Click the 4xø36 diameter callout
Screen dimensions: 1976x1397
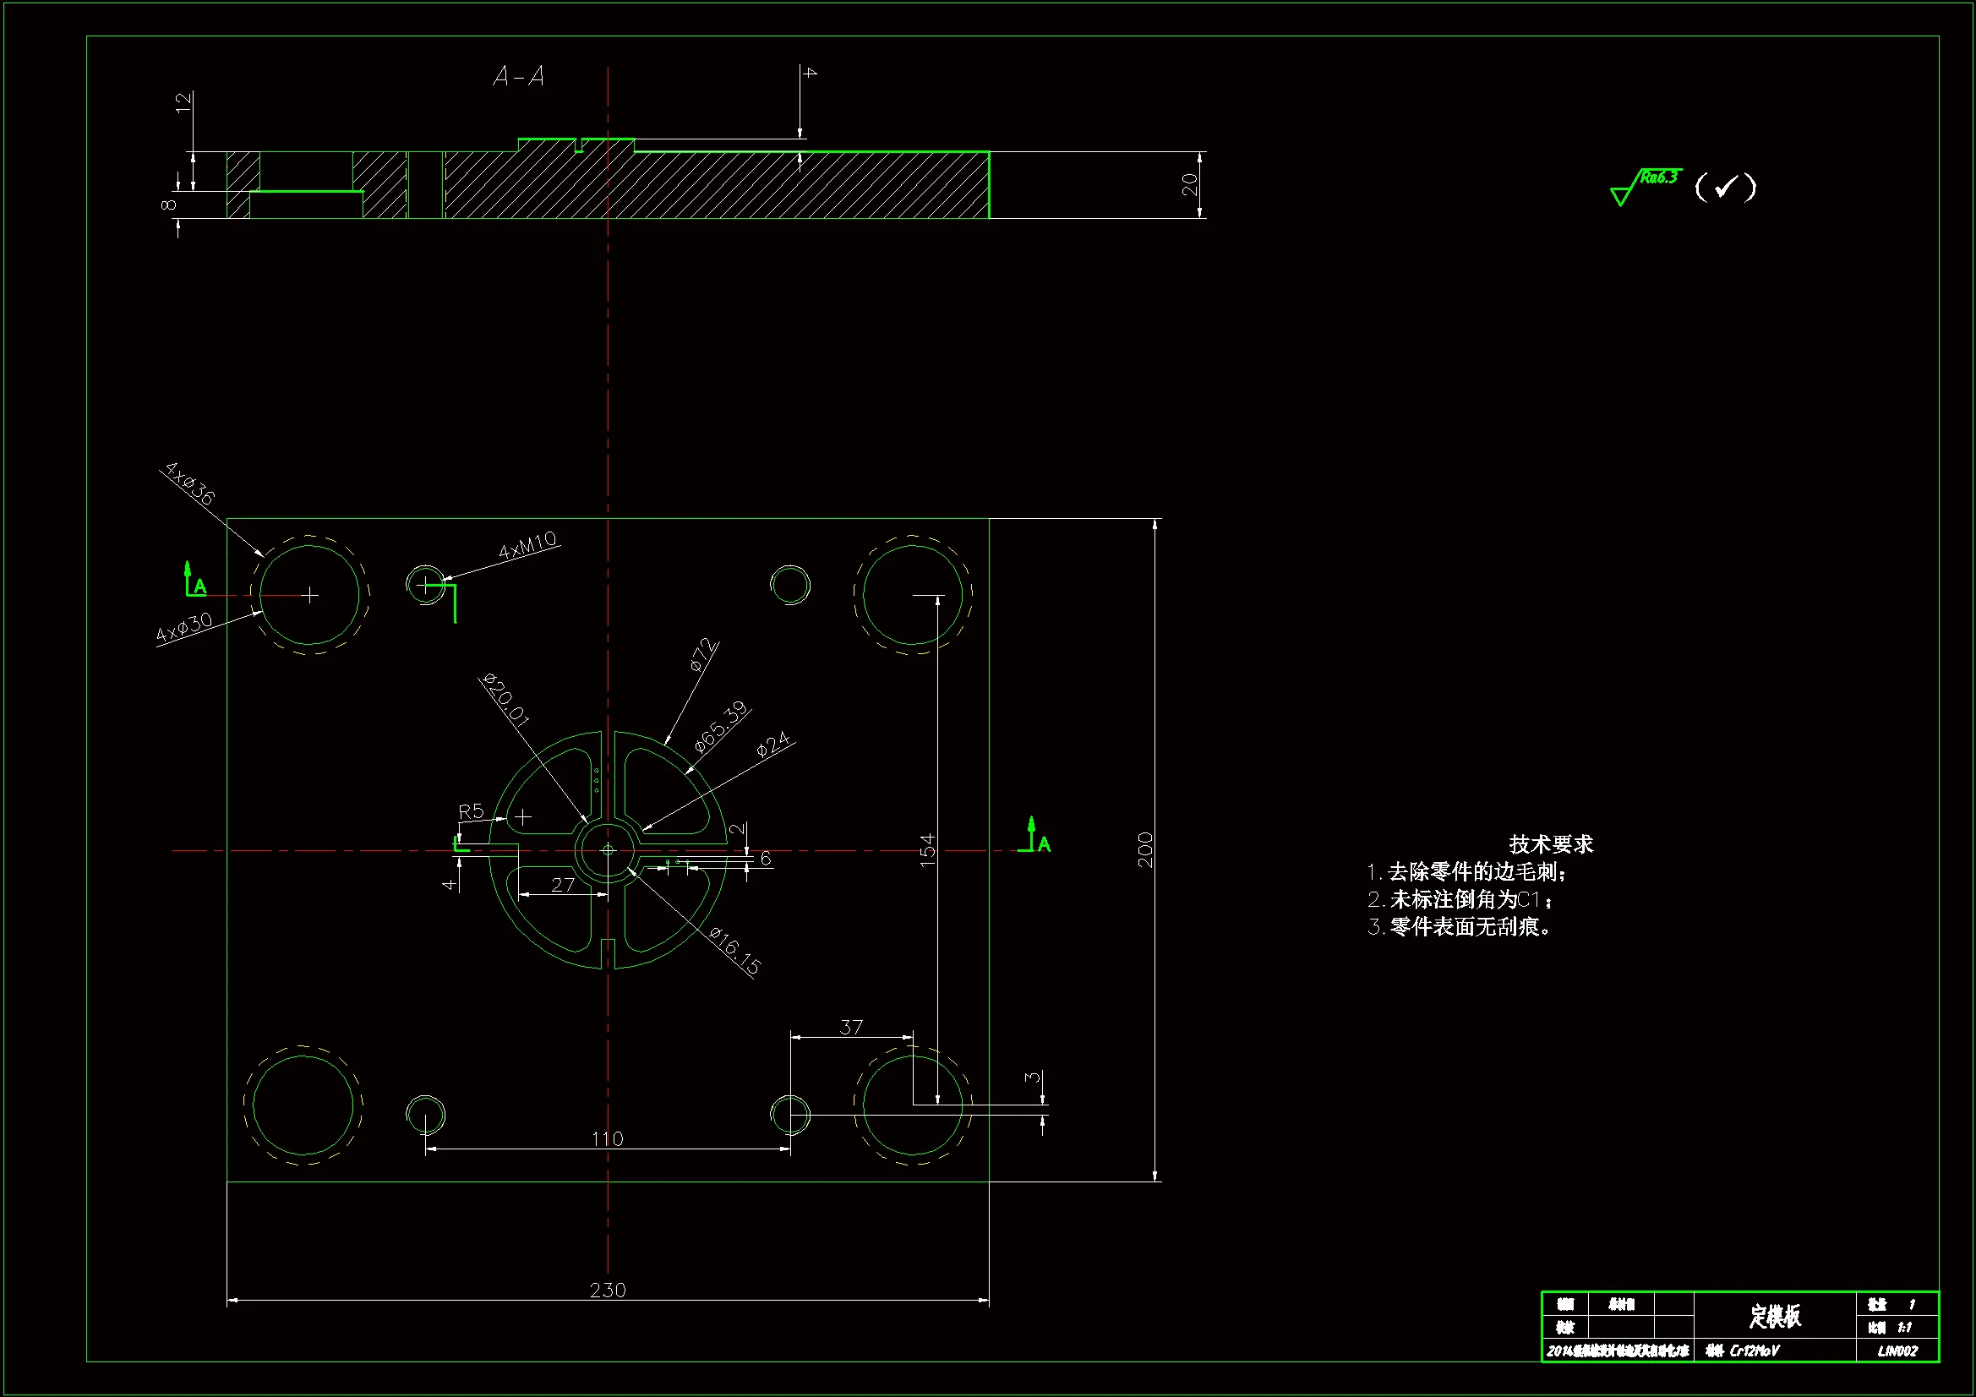tap(189, 483)
